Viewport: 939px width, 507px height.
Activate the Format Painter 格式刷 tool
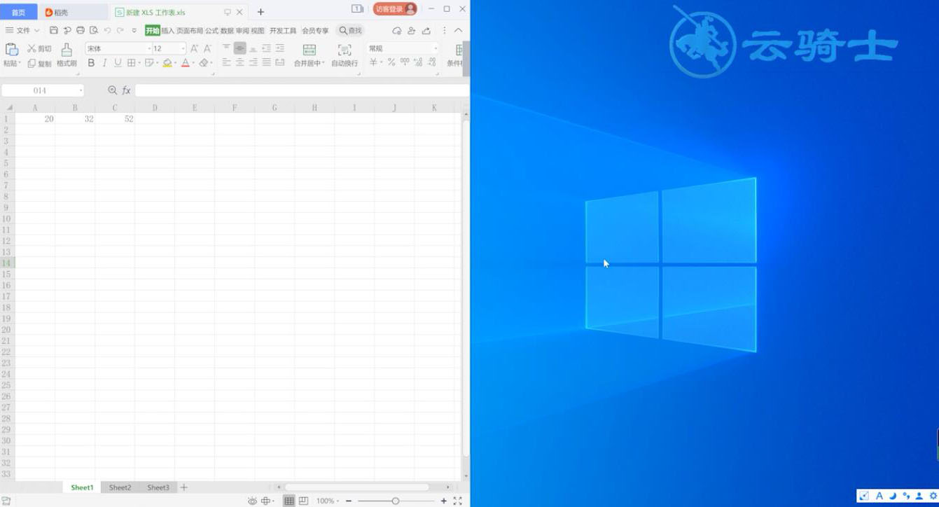(67, 55)
